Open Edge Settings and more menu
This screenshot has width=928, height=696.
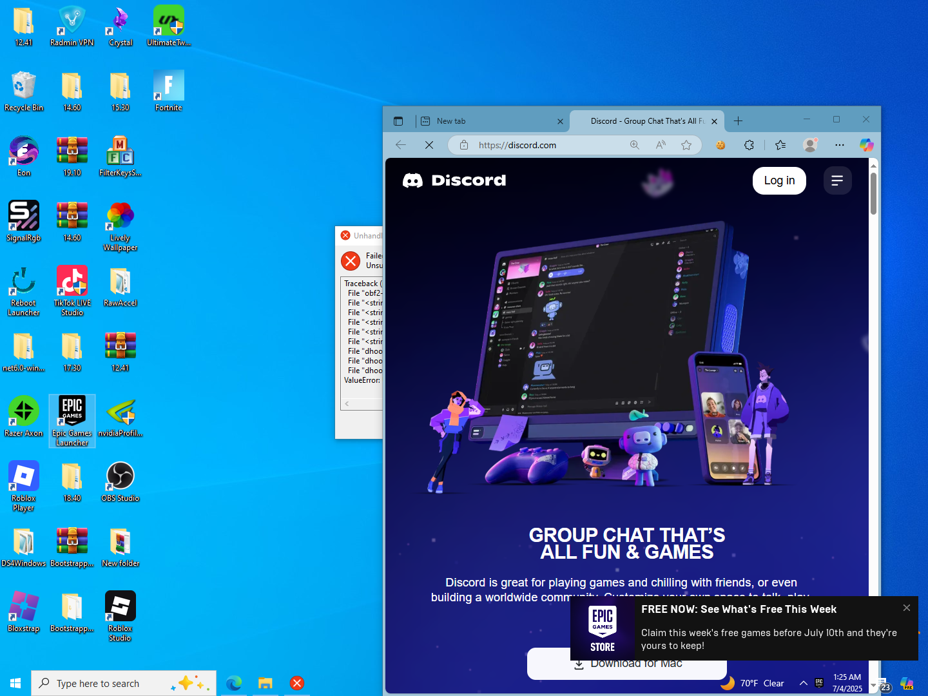[839, 145]
